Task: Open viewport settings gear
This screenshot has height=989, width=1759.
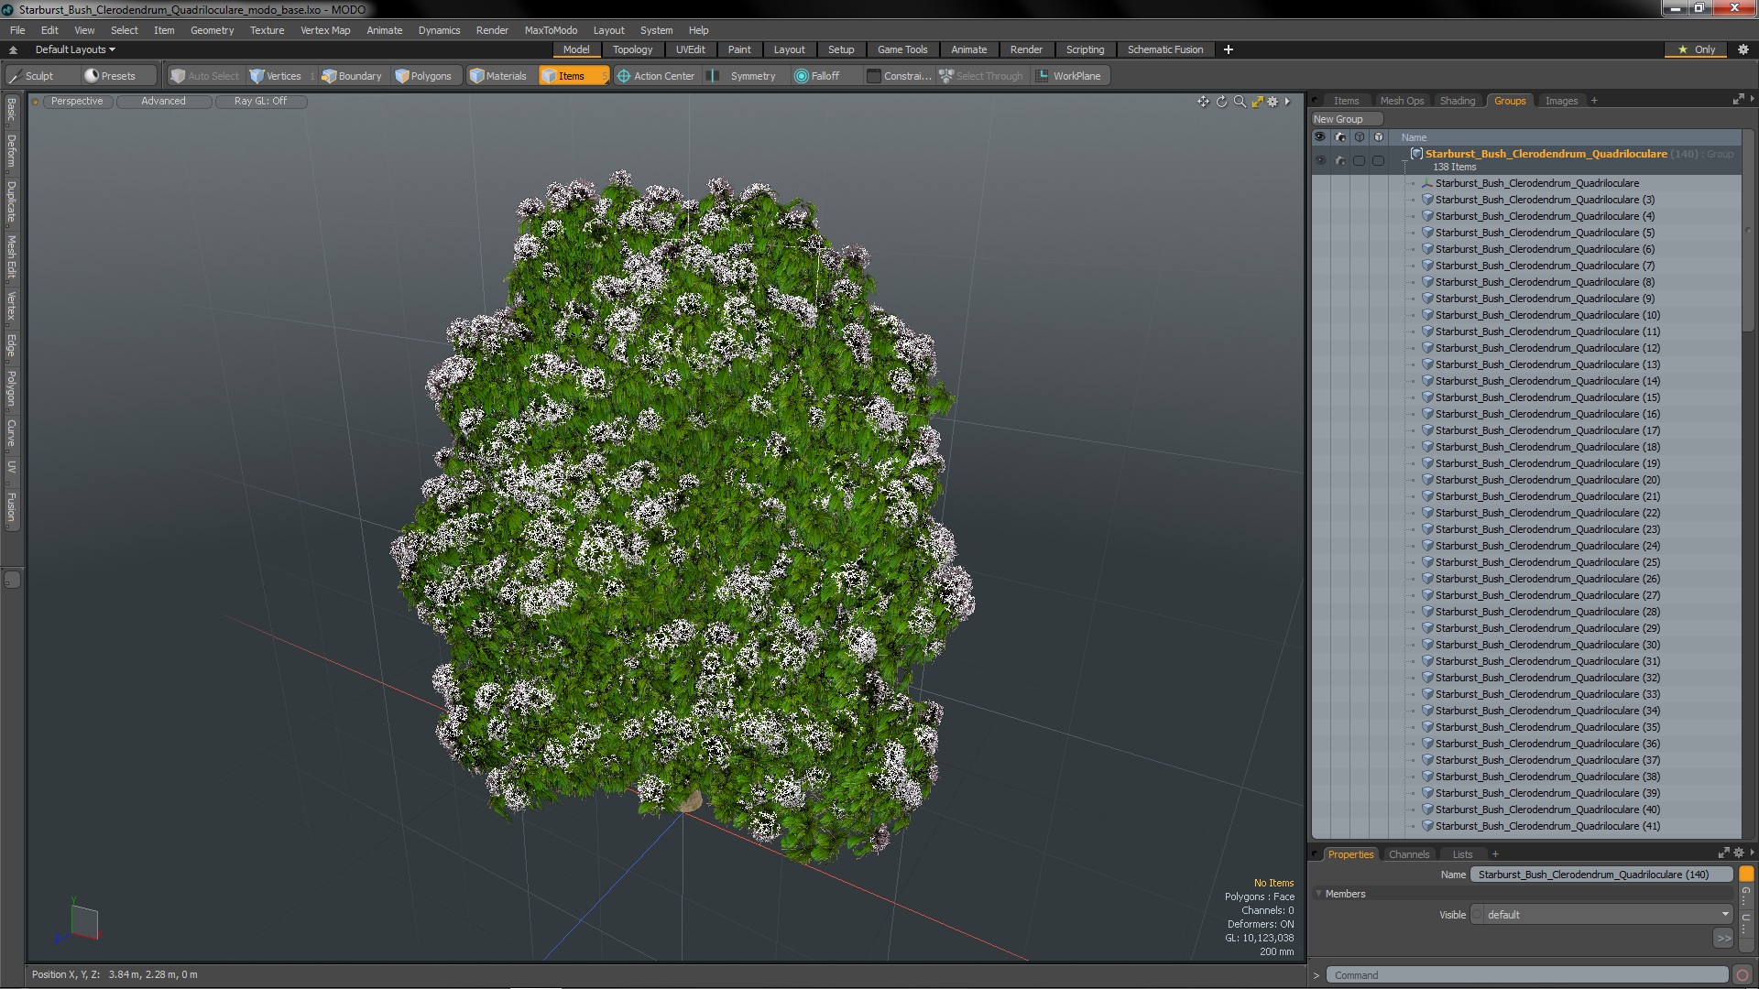Action: point(1273,102)
